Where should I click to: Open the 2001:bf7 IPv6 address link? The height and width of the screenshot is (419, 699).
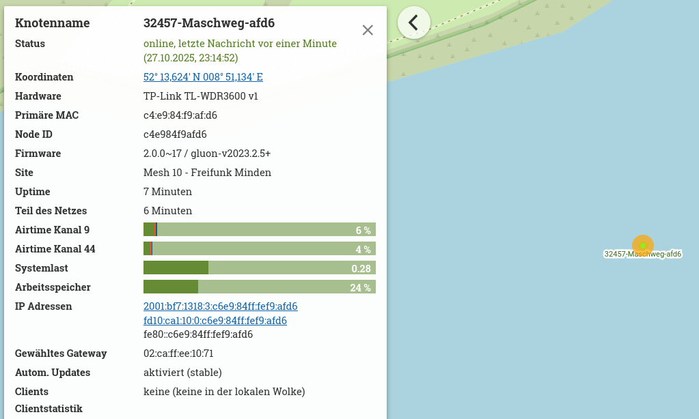tap(220, 306)
